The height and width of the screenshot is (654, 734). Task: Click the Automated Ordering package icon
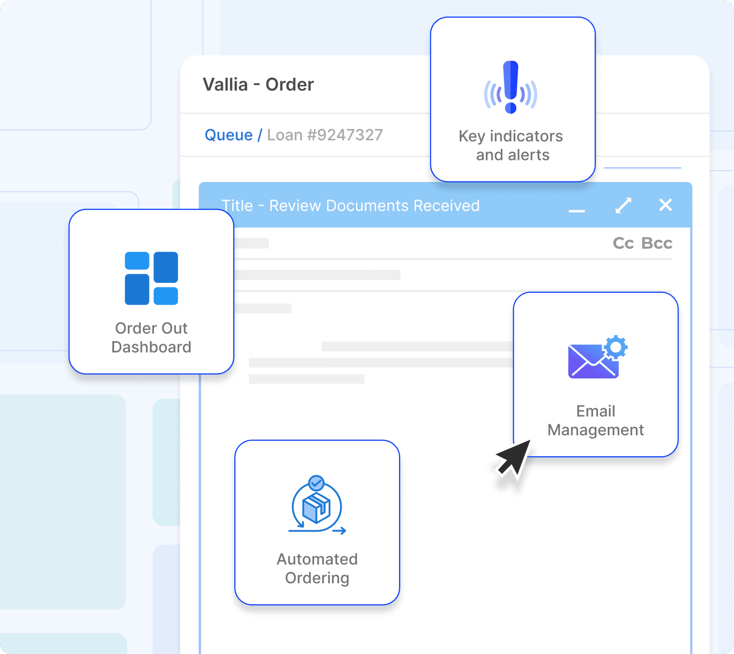317,505
